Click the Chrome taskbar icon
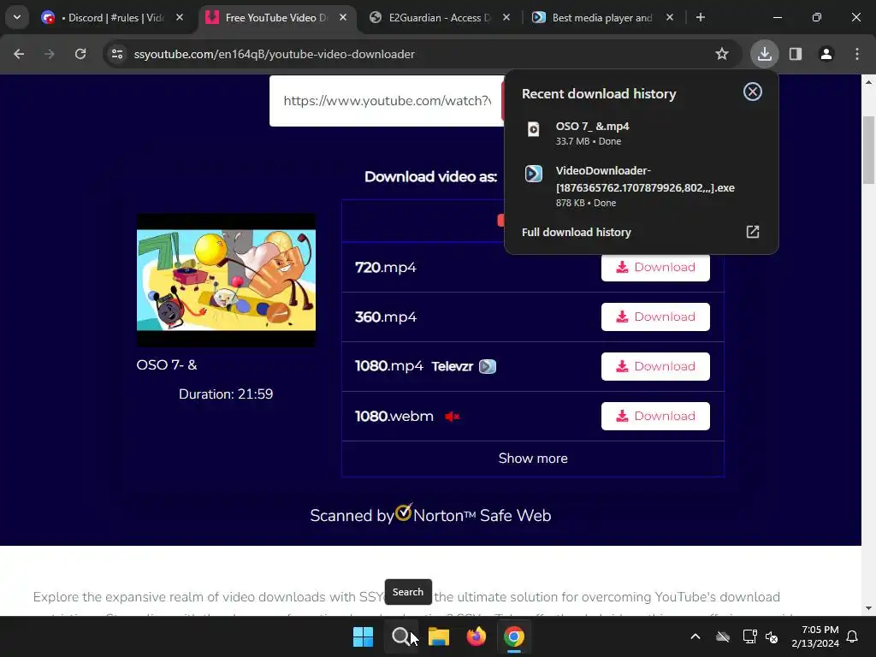The height and width of the screenshot is (657, 876). (514, 636)
